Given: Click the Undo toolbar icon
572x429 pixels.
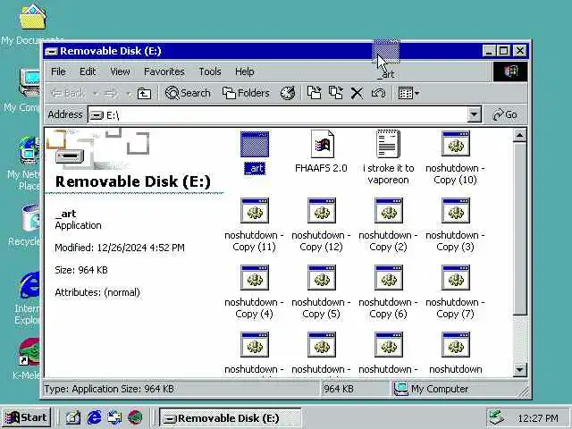Looking at the screenshot, I should click(378, 93).
